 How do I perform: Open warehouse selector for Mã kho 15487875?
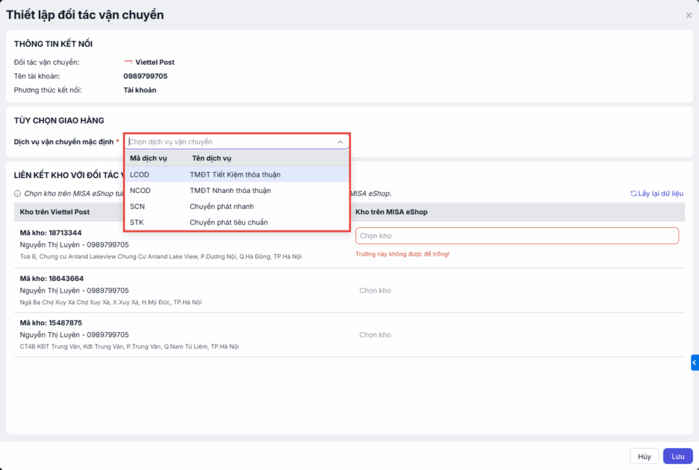[x=517, y=335]
